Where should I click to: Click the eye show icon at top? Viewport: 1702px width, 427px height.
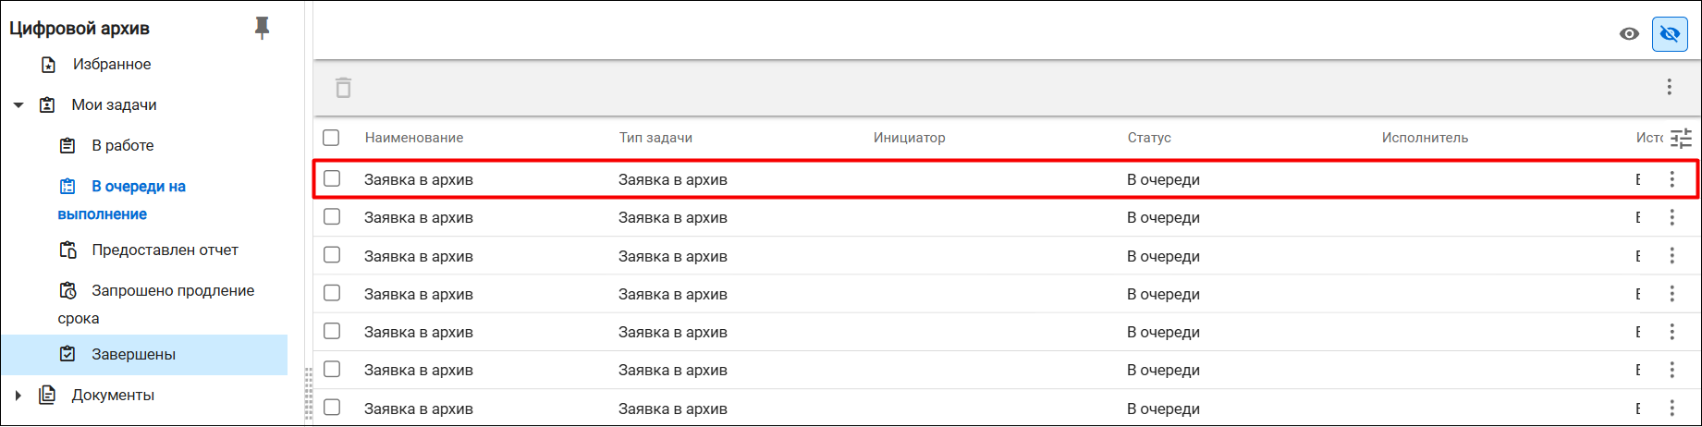coord(1629,34)
